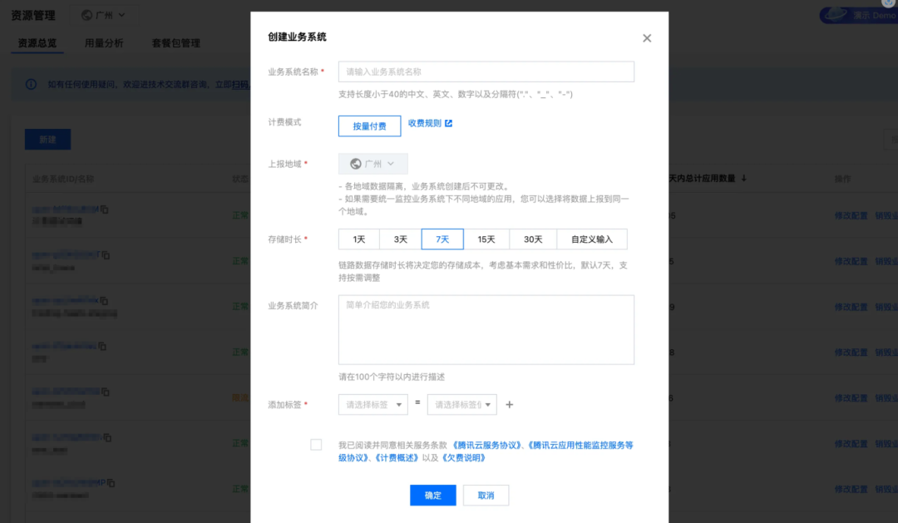Image resolution: width=898 pixels, height=523 pixels.
Task: Open the 请选择标签 key dropdown
Action: point(373,404)
